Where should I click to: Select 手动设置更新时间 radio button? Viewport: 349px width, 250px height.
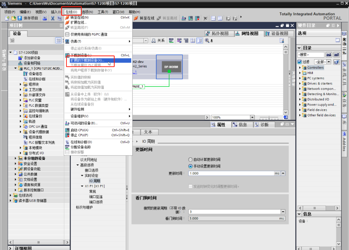click(190, 166)
